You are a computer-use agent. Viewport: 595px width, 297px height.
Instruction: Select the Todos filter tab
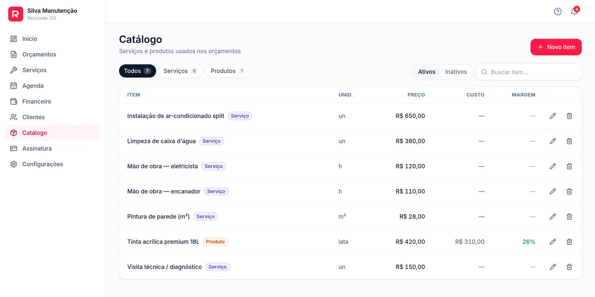[x=138, y=71]
